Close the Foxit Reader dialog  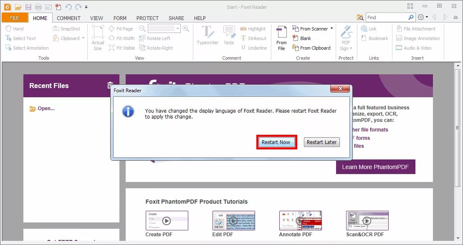point(340,88)
